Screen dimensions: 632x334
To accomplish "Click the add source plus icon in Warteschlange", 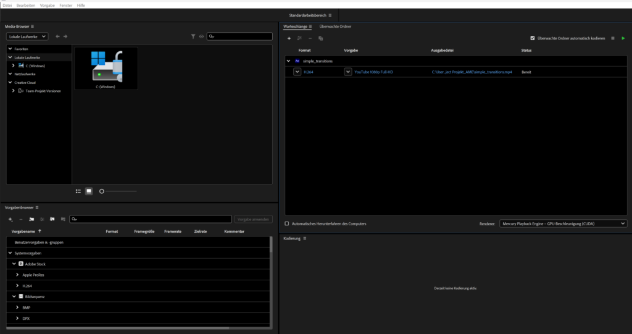I will click(x=289, y=38).
